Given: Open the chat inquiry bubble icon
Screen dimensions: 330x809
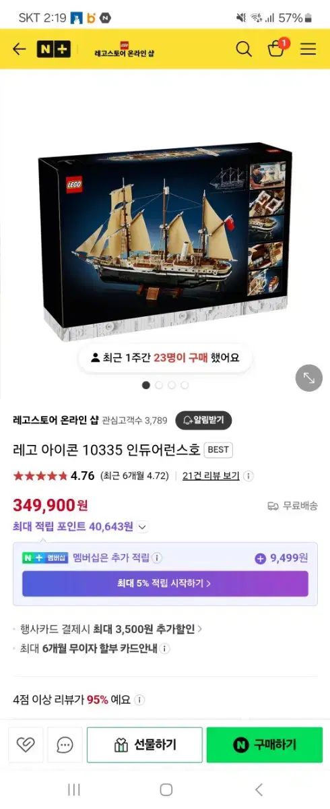Looking at the screenshot, I should [x=65, y=745].
